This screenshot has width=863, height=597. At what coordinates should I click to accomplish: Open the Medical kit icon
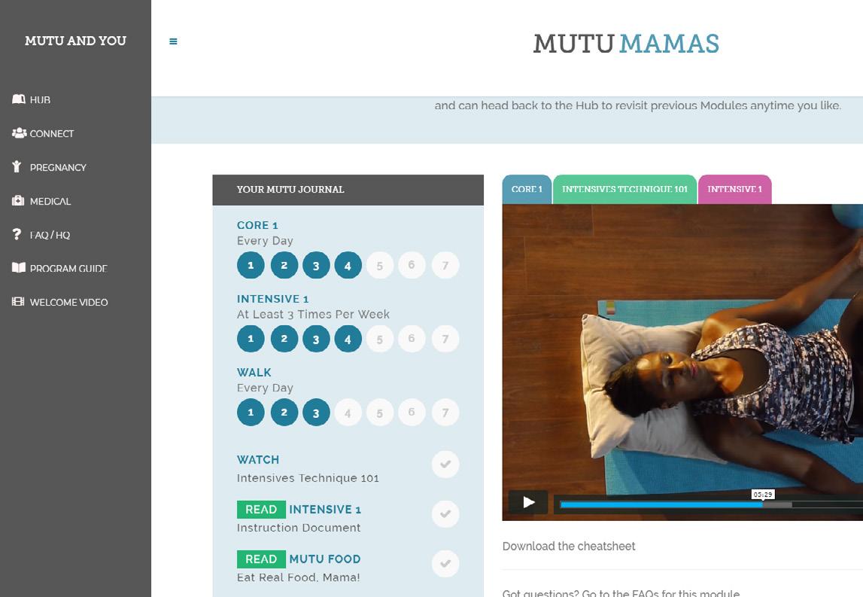(x=18, y=200)
